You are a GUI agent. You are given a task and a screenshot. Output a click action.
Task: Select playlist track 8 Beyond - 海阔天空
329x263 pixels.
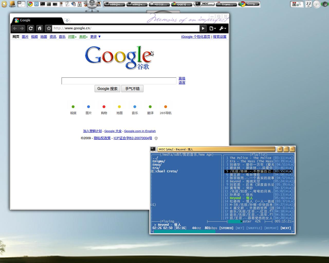click(x=259, y=181)
